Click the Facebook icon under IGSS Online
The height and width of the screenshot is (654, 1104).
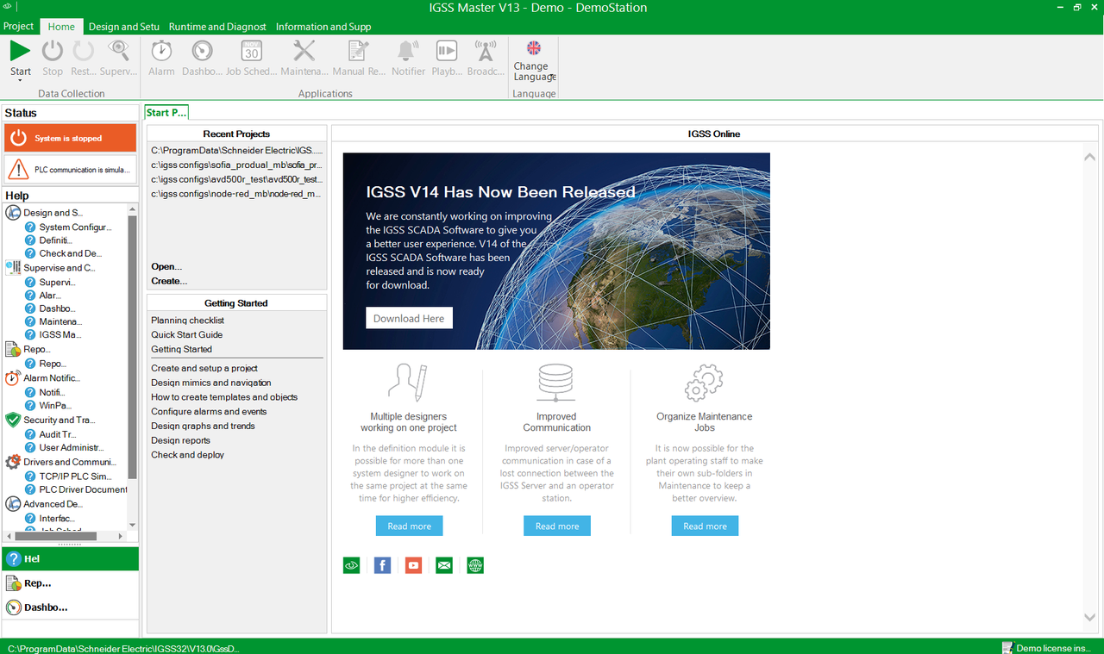point(382,565)
